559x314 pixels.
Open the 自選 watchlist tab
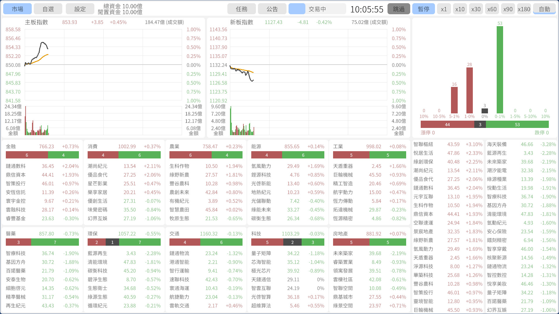click(48, 9)
